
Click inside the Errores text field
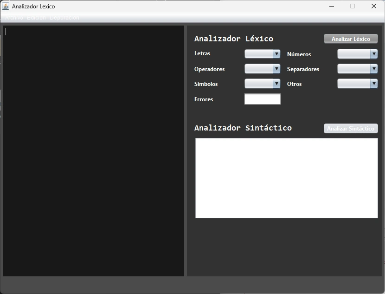point(262,98)
